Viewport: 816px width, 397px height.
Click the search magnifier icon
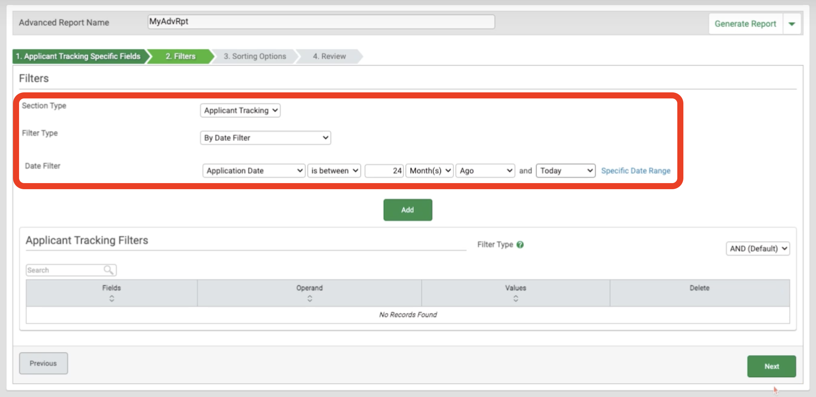[108, 270]
